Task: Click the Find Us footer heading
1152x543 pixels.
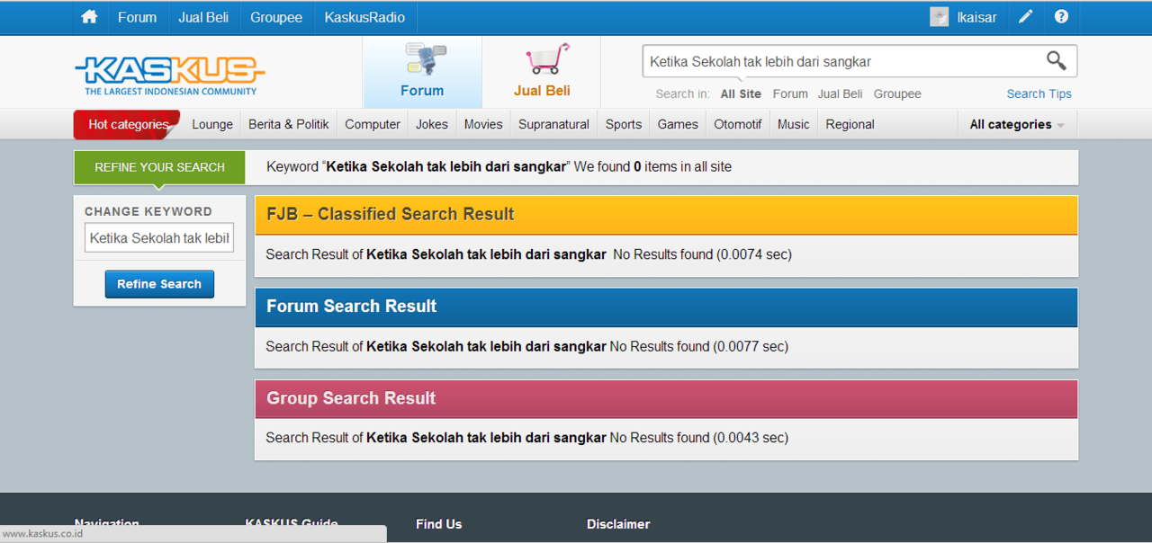Action: coord(439,524)
